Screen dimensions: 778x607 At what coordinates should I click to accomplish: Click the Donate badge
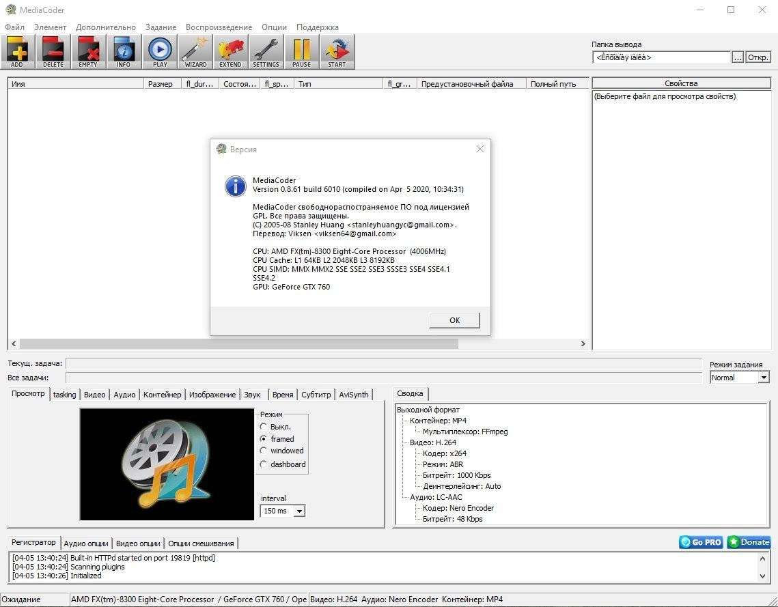click(x=749, y=542)
